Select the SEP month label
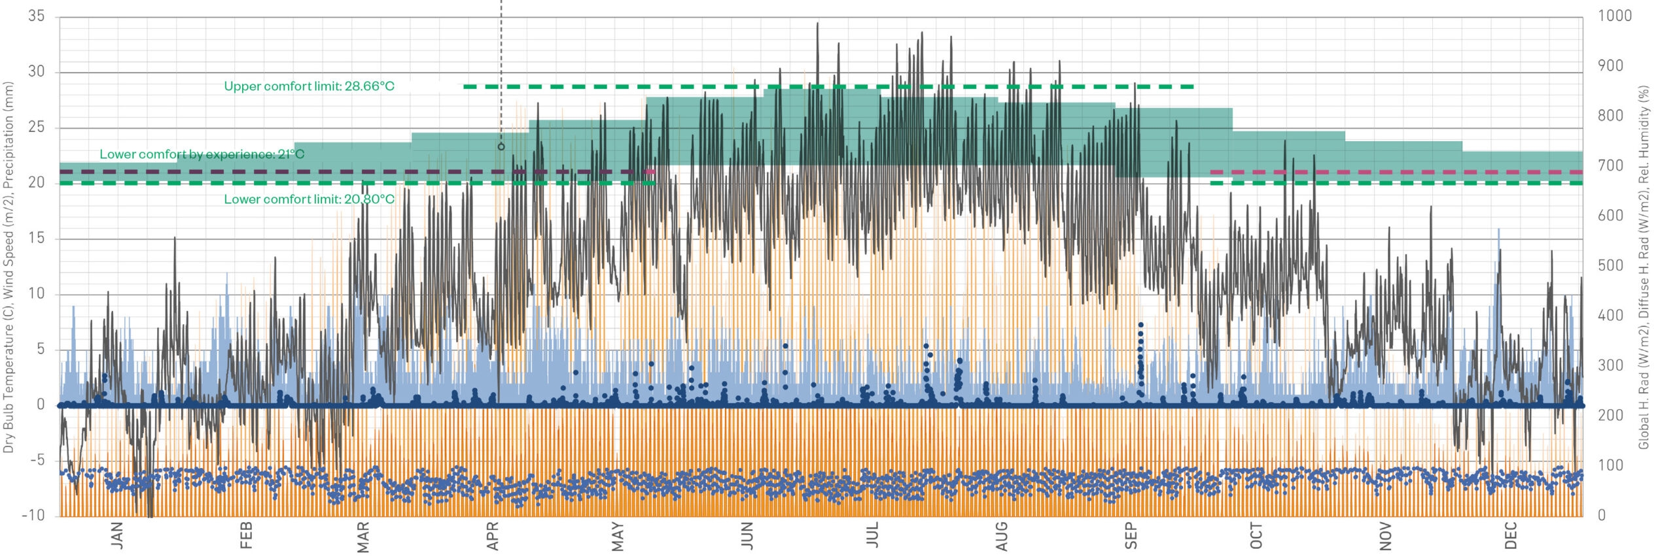 pyautogui.click(x=1131, y=536)
